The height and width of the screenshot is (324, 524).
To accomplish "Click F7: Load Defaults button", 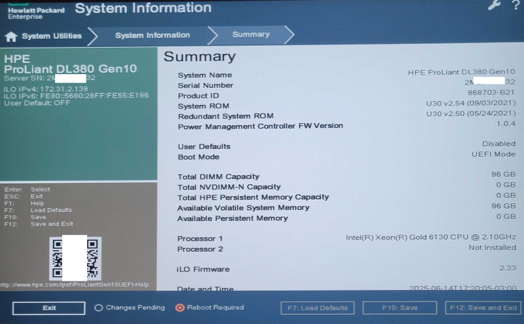I will (318, 308).
